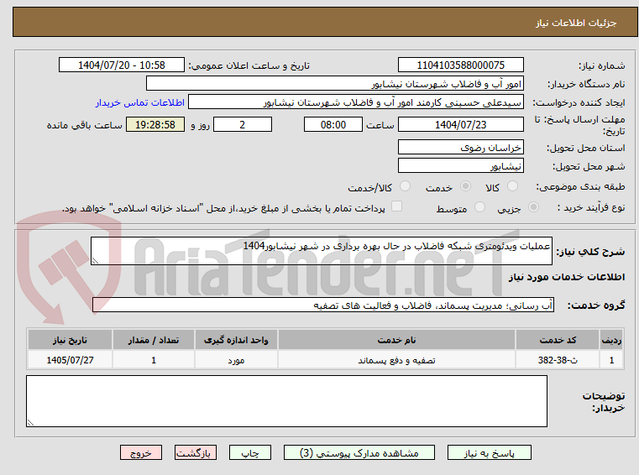This screenshot has height=475, width=639.
Task: Click the remaining days field showing 2
Action: (x=243, y=124)
